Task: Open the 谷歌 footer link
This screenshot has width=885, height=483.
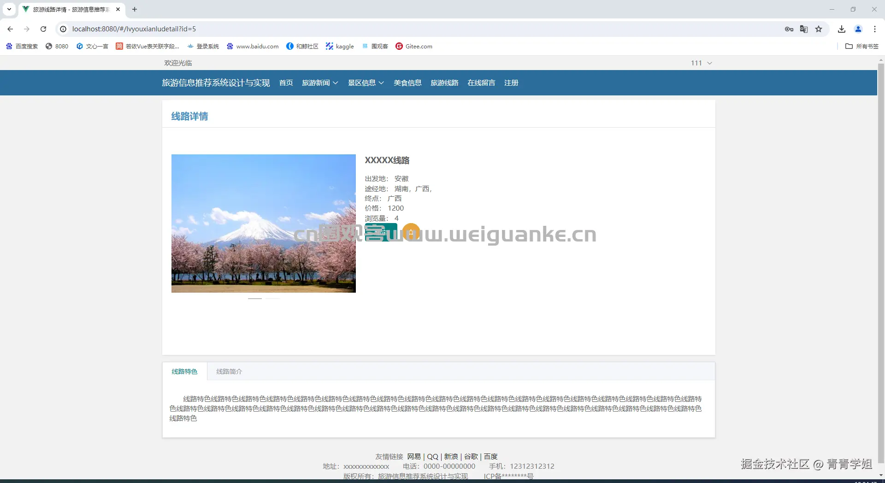Action: [x=471, y=457]
